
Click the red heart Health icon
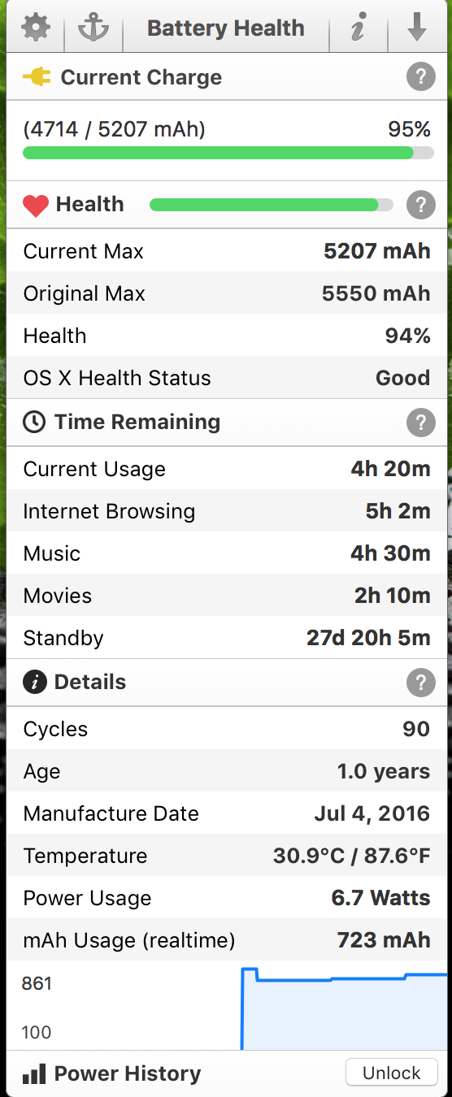pos(36,206)
